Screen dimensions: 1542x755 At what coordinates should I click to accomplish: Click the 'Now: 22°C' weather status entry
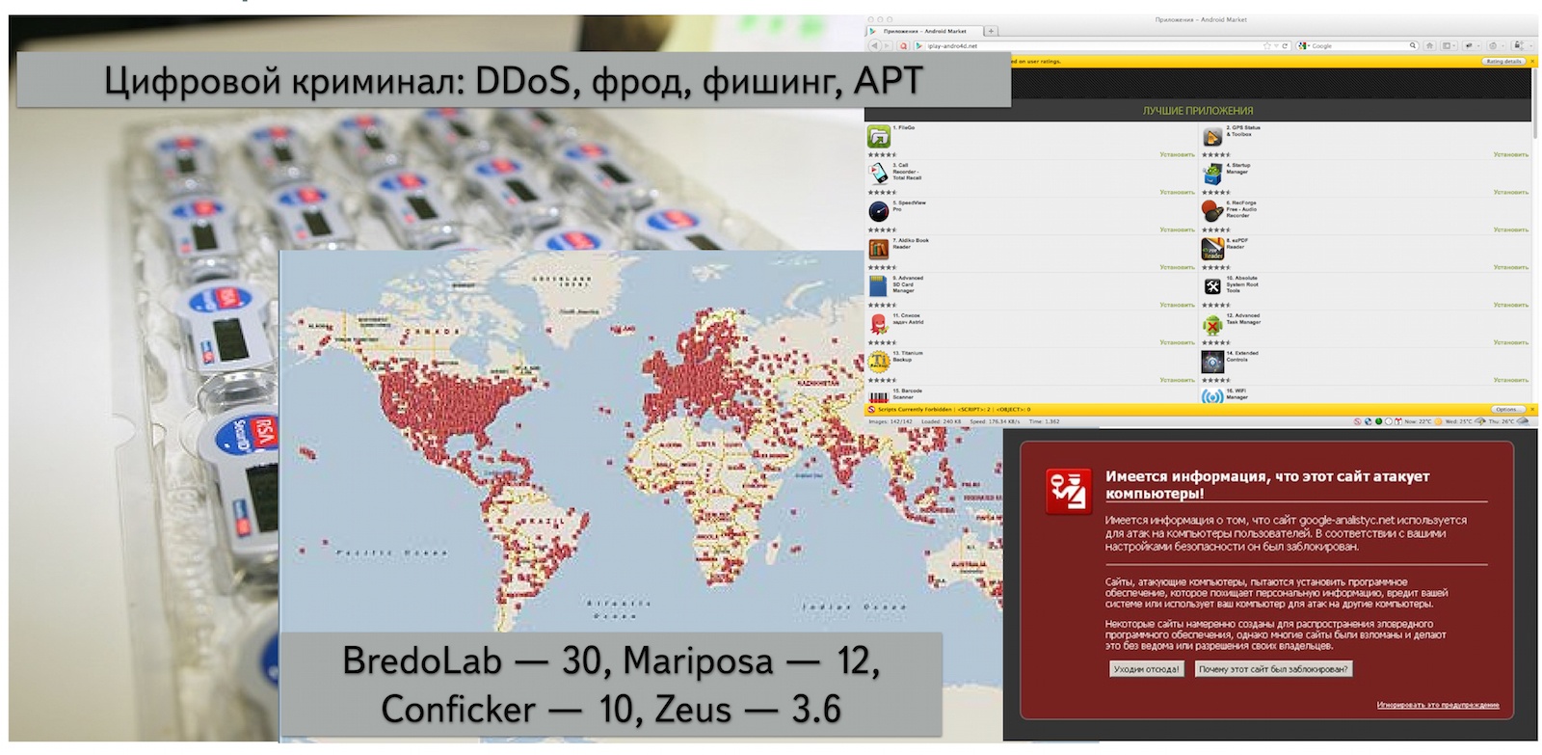tap(1418, 421)
